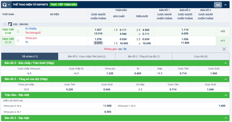Click the CS2 game logo icon

click(x=10, y=25)
